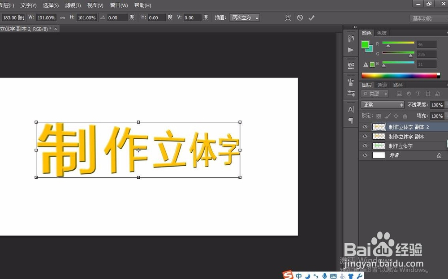This screenshot has height=279, width=448.
Task: Click the gamut warning triangle icon
Action: pos(366,64)
